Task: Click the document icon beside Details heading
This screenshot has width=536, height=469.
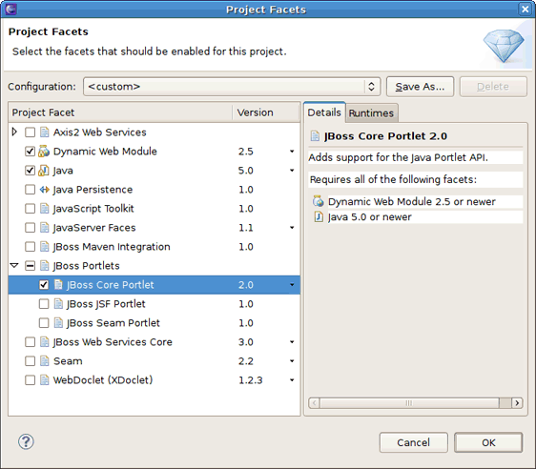Action: [315, 136]
